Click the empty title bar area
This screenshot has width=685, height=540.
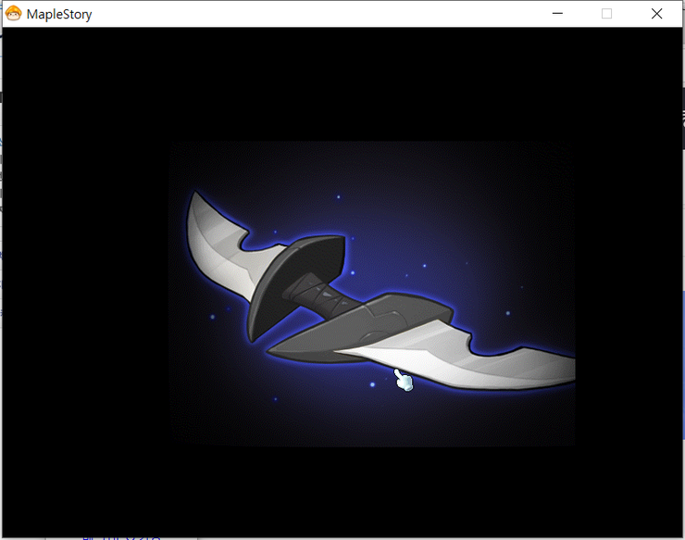pos(319,14)
